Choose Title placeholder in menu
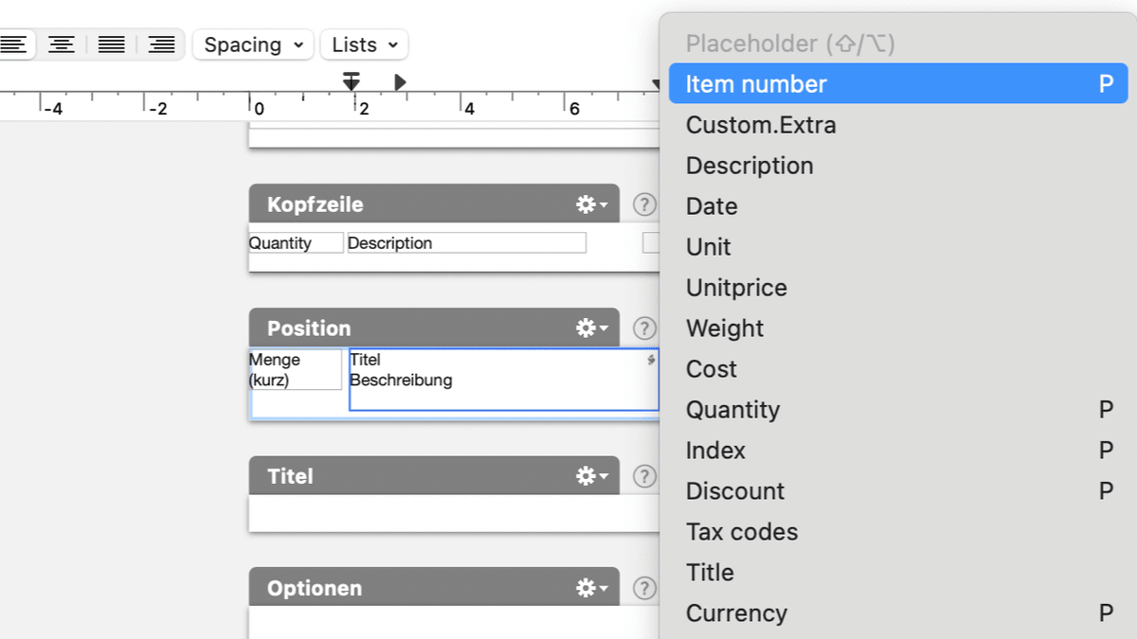The width and height of the screenshot is (1137, 639). pyautogui.click(x=898, y=573)
